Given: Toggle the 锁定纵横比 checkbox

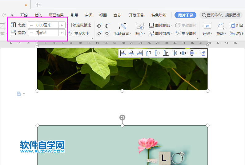Looking at the screenshot, I should coord(70,25).
